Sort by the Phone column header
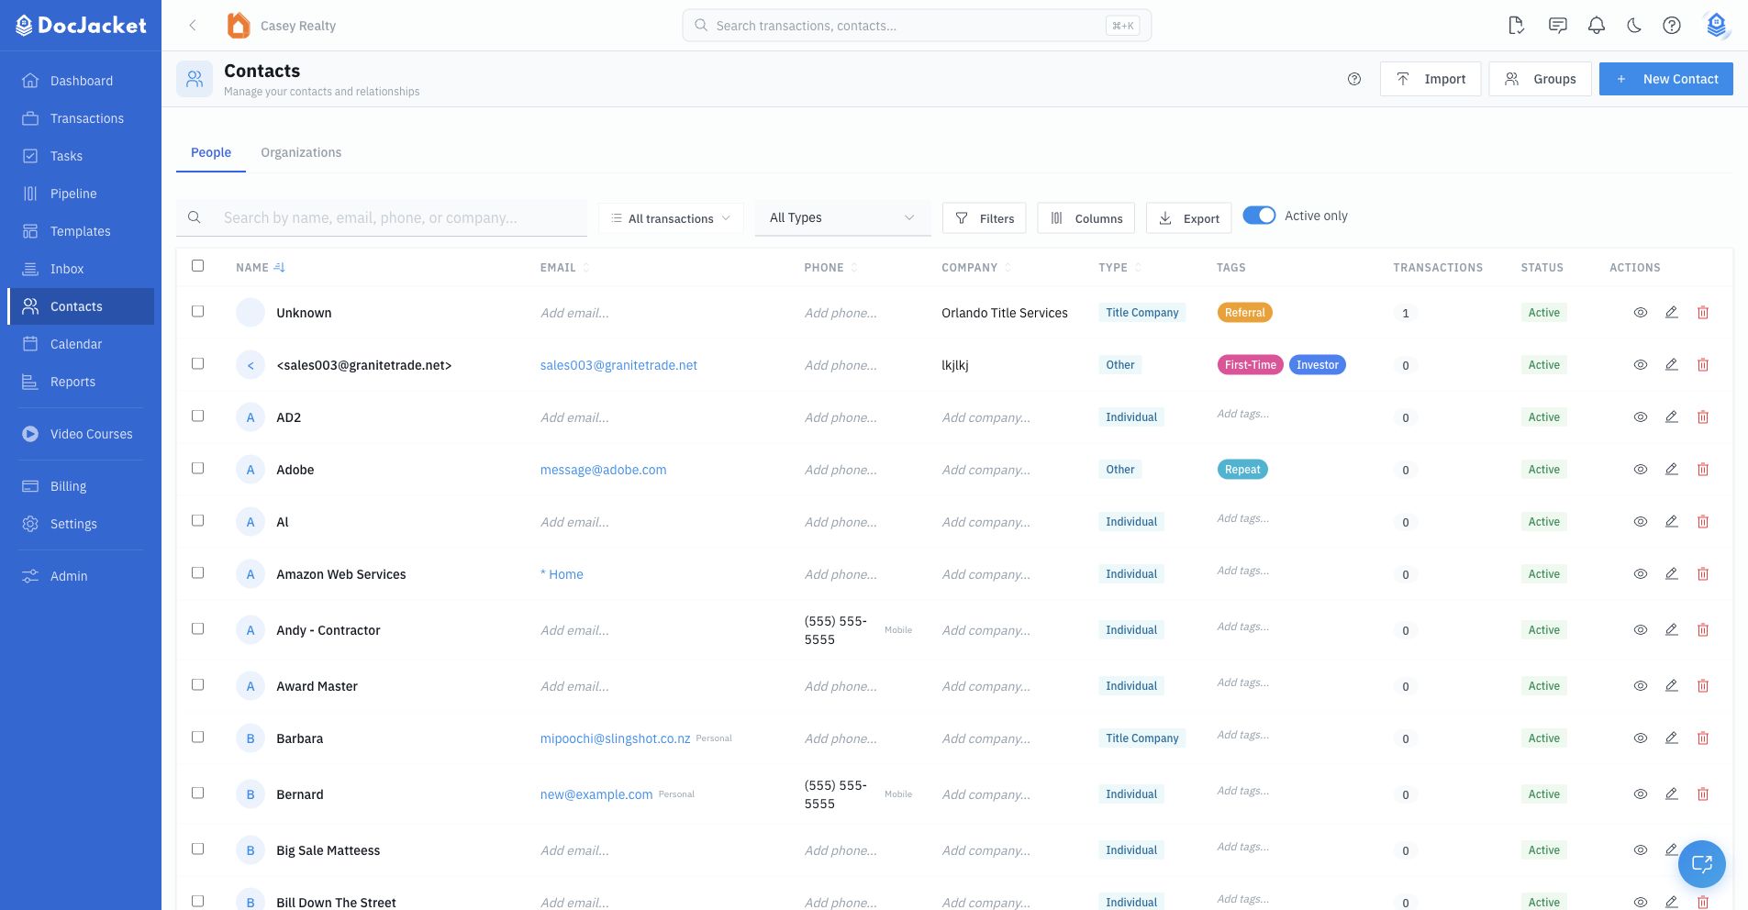The width and height of the screenshot is (1748, 910). tap(831, 268)
